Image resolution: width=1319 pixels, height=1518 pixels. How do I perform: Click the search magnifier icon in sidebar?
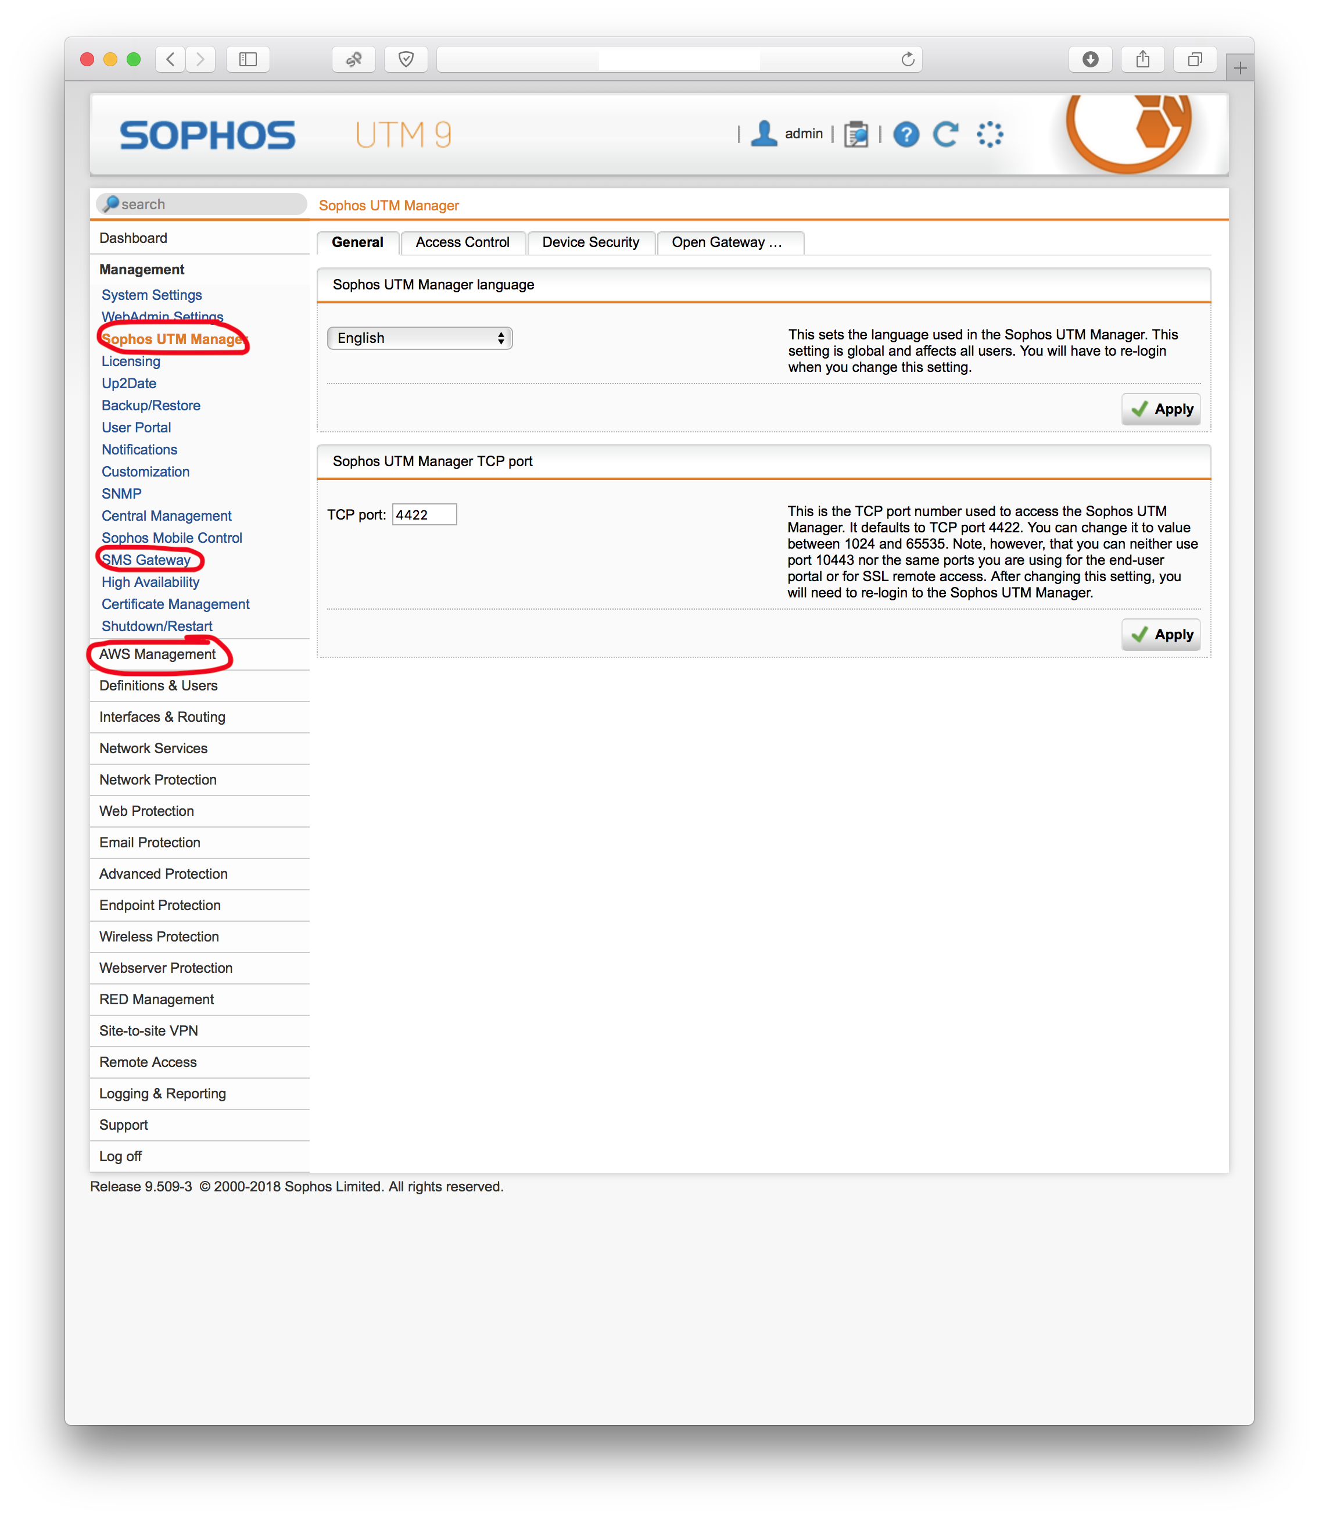111,203
